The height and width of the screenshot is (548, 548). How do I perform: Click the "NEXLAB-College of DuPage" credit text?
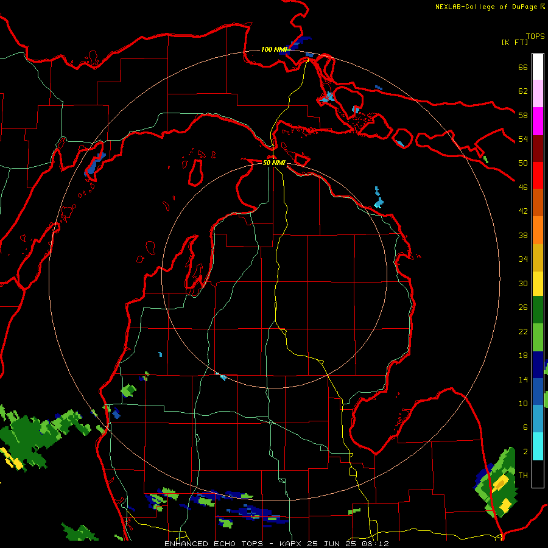(x=486, y=7)
